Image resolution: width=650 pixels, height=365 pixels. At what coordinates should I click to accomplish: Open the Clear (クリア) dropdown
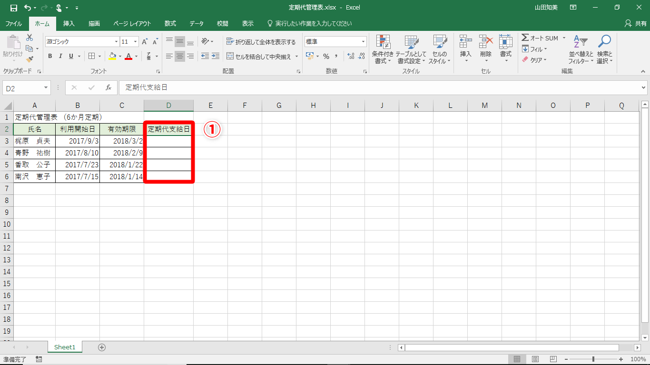(534, 60)
